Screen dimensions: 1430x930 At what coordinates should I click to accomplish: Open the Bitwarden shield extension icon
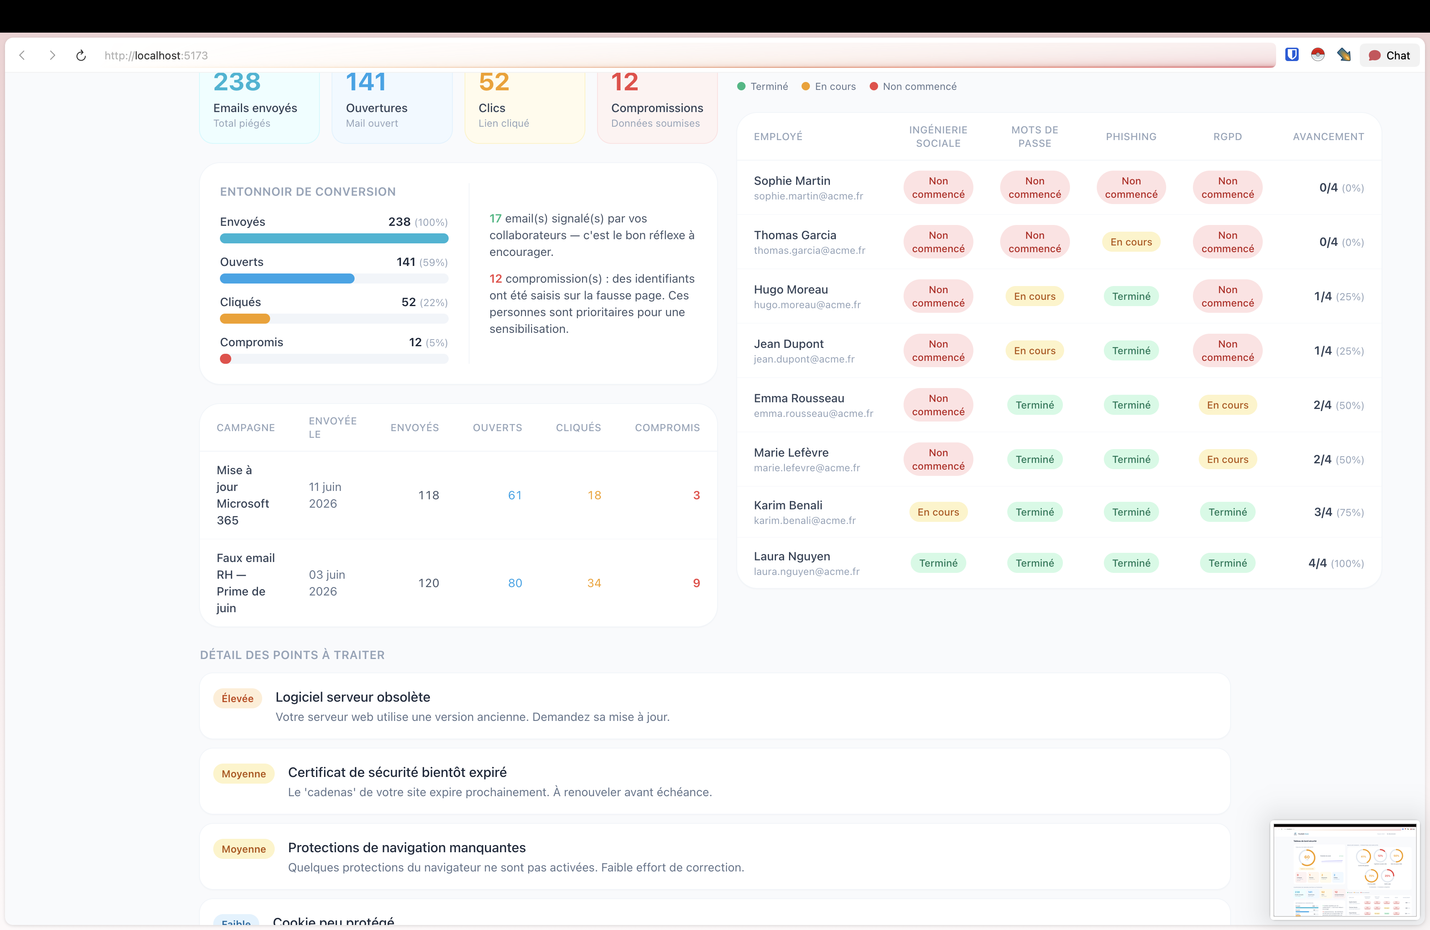click(x=1292, y=55)
